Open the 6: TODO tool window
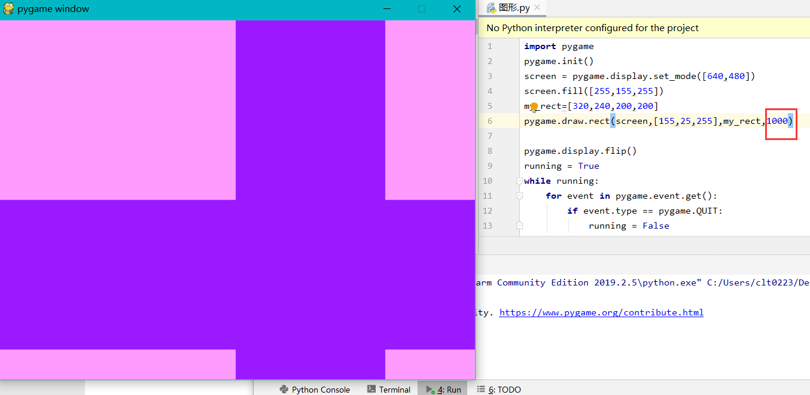The height and width of the screenshot is (395, 810). (498, 389)
